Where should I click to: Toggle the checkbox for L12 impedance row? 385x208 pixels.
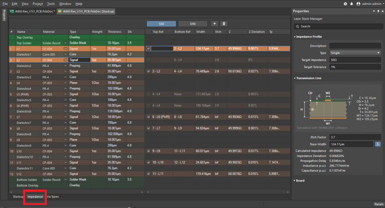coord(148,173)
